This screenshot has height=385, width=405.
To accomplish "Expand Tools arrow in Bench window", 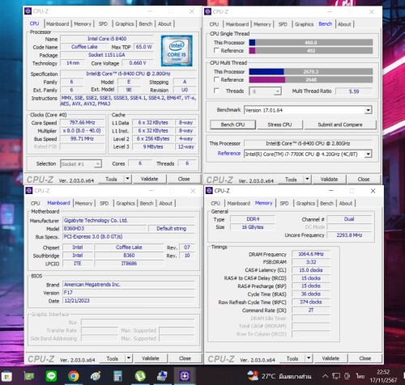I will pos(307,179).
